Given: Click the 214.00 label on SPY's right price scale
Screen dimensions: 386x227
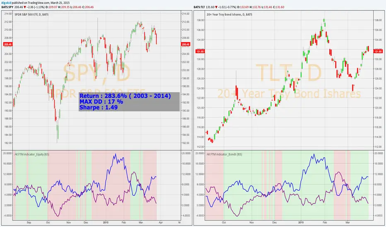Looking at the screenshot, I should click(x=186, y=14).
